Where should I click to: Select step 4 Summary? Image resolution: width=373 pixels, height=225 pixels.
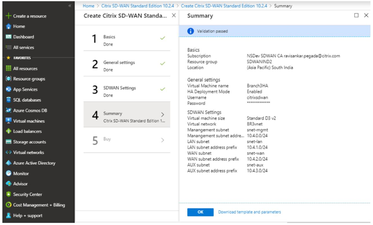(127, 114)
